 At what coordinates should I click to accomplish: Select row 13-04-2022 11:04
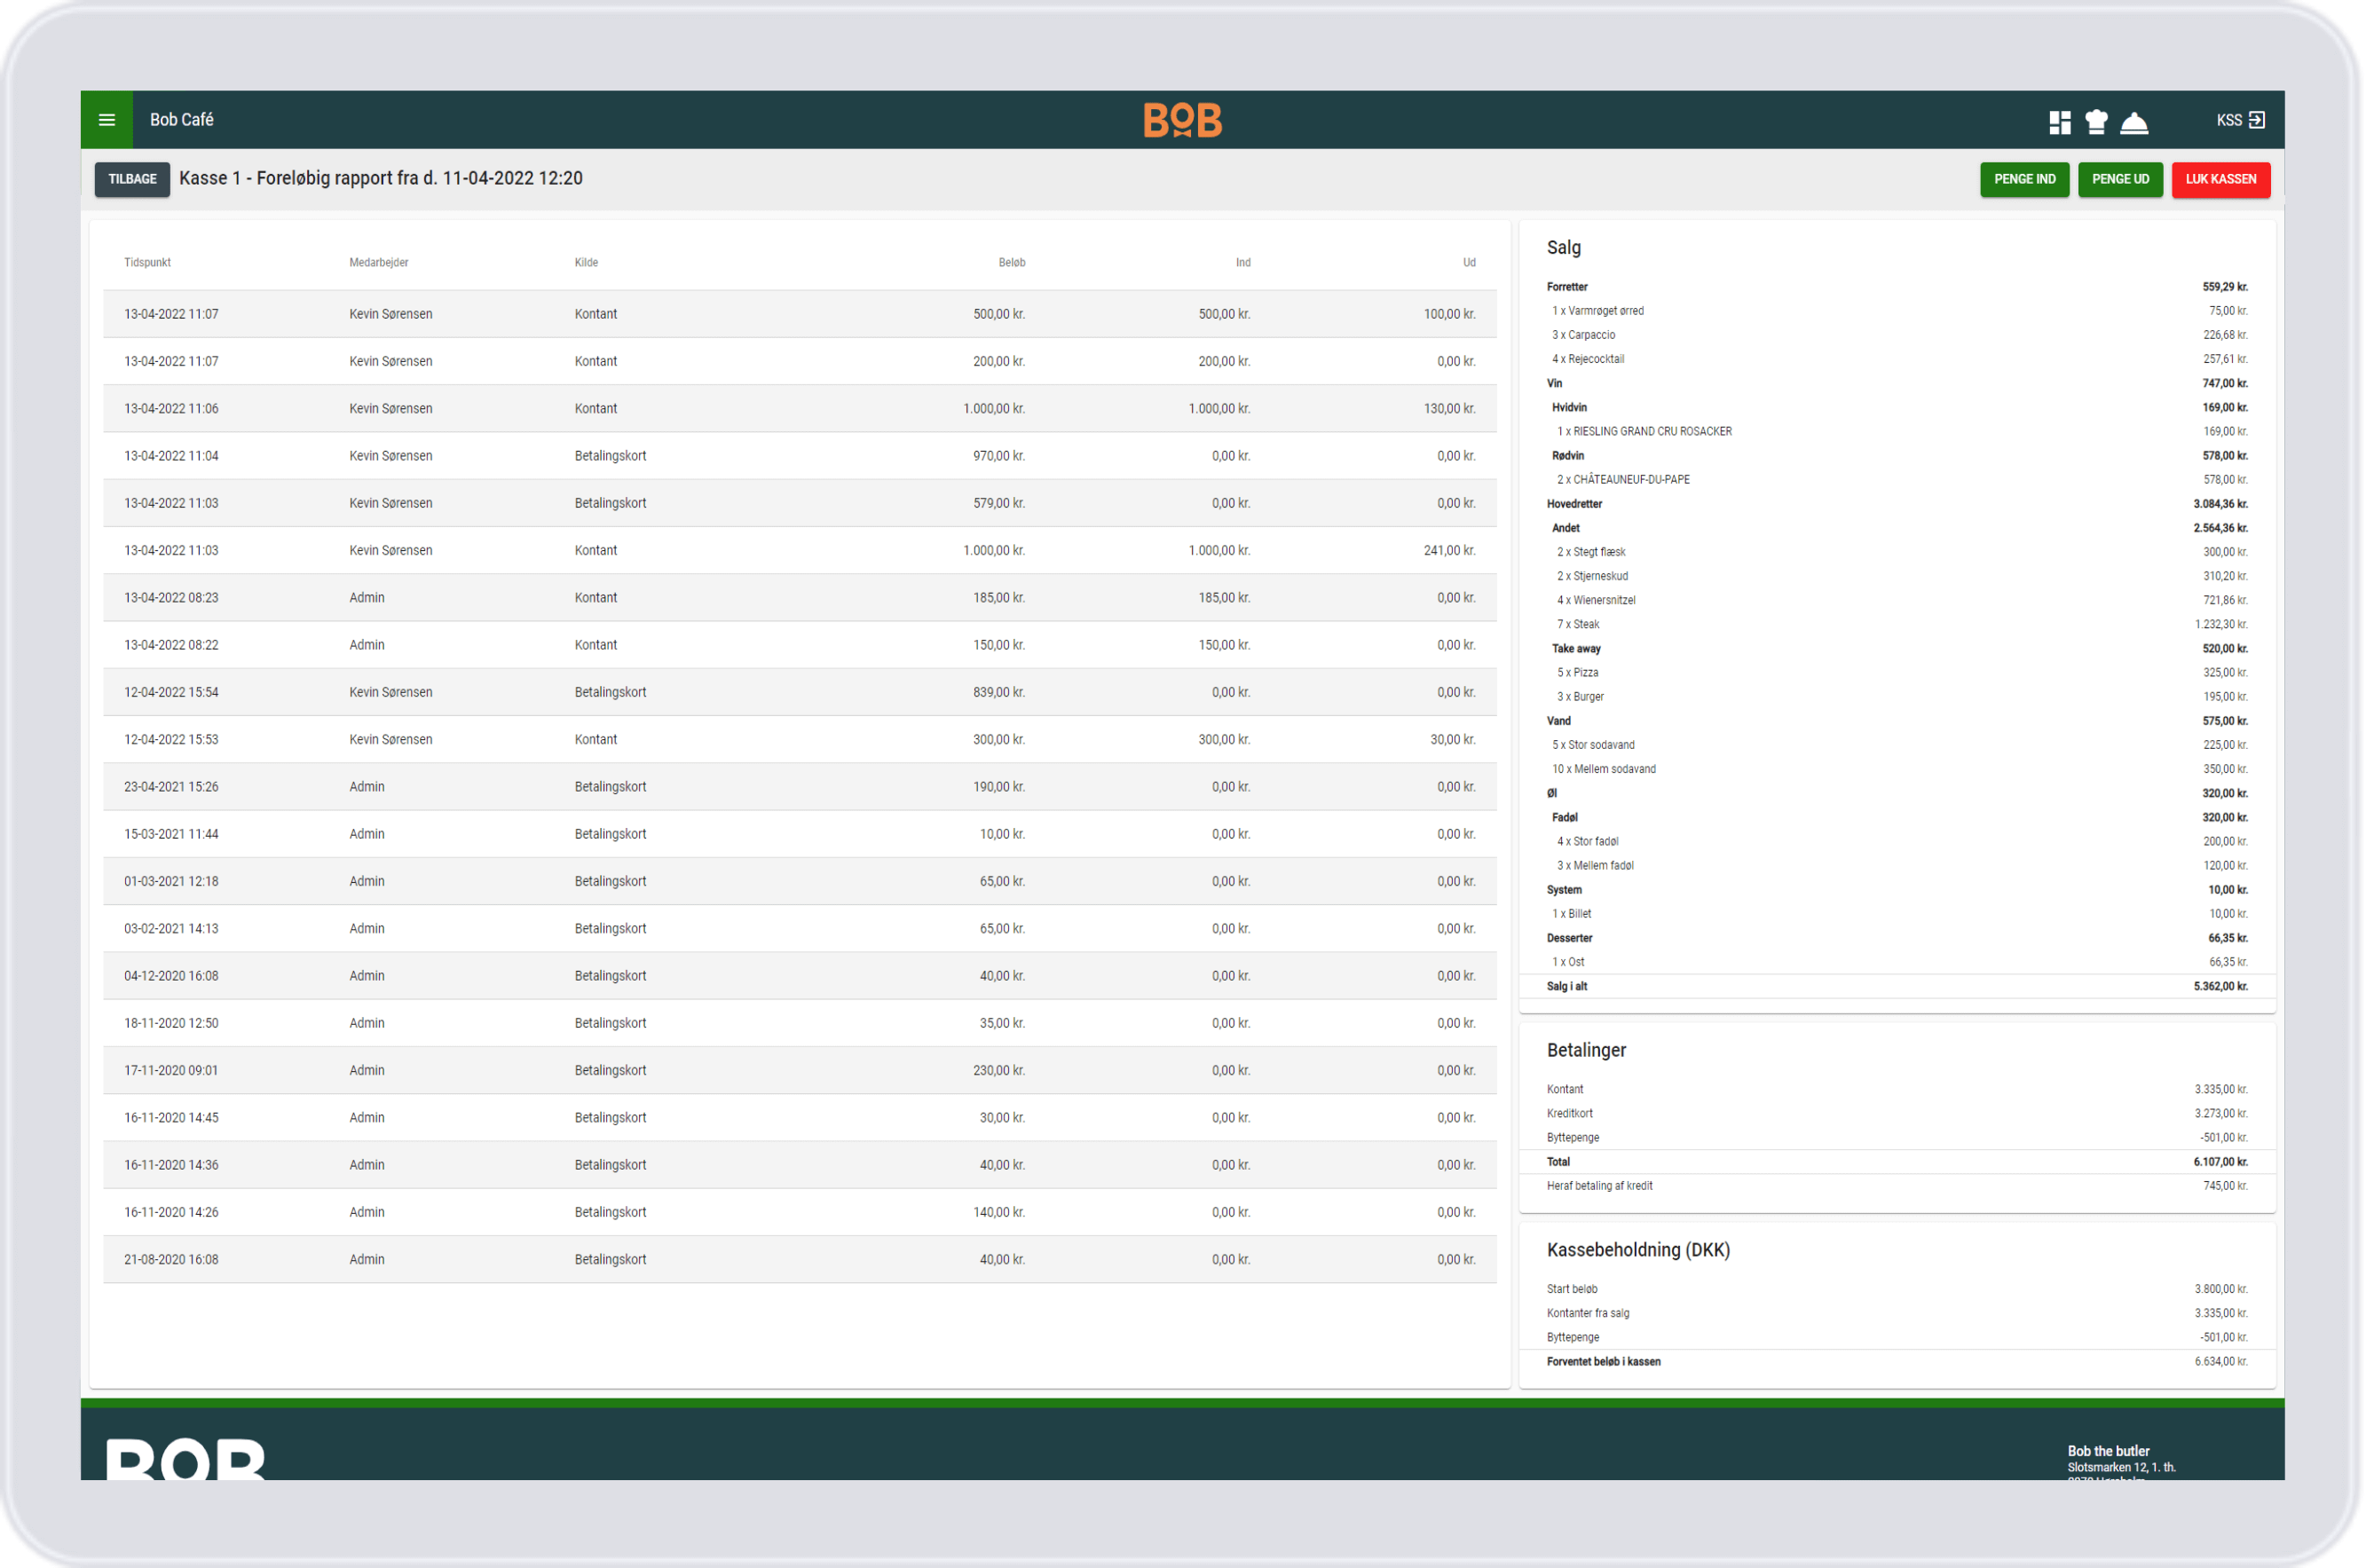tap(800, 456)
